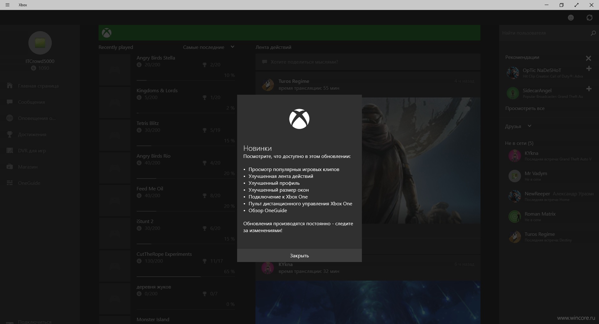Open iStunt 2 game entry
This screenshot has width=599, height=324.
point(167,233)
